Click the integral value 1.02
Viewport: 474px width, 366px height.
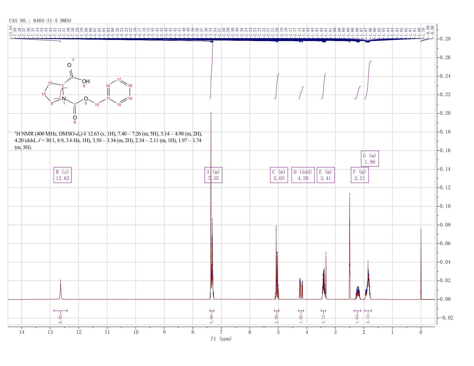coord(301,319)
